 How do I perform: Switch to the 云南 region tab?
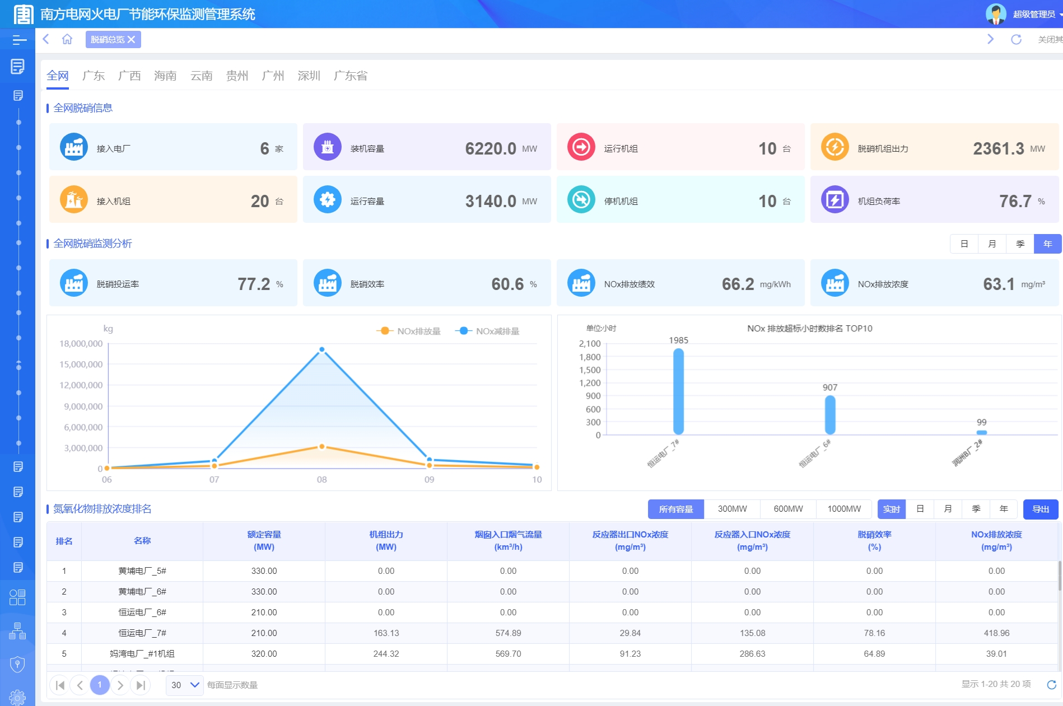[x=202, y=76]
